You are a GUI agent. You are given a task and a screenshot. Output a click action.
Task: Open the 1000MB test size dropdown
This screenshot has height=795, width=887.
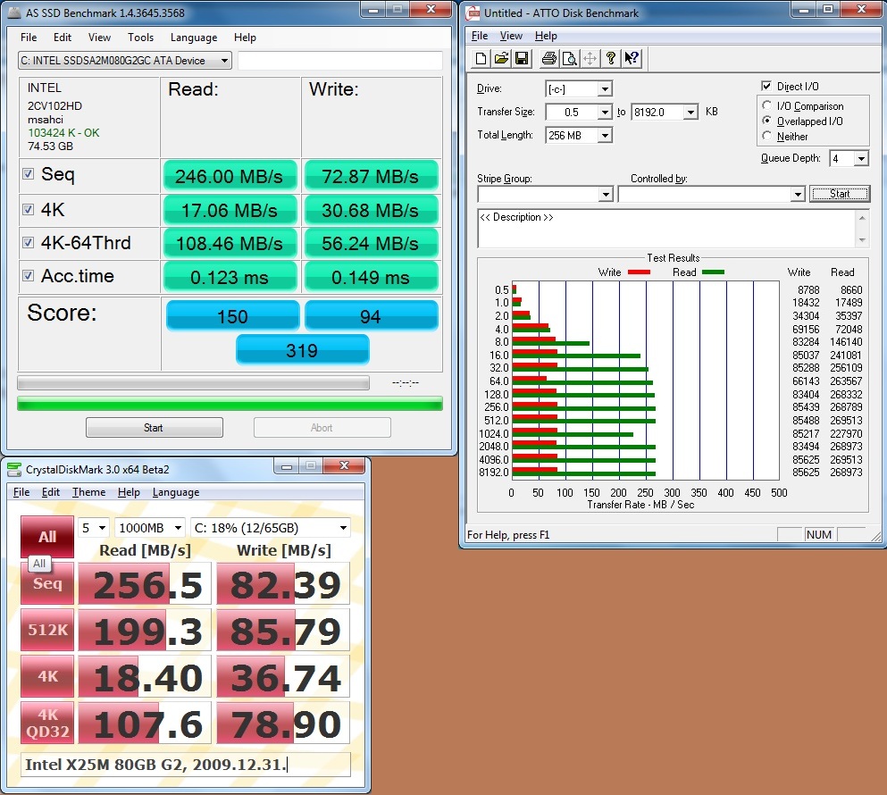(x=177, y=528)
